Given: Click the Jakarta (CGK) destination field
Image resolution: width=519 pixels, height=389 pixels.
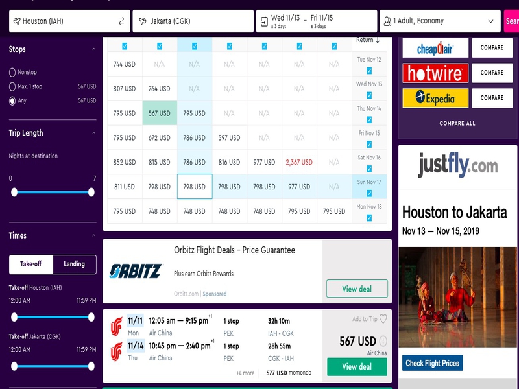Looking at the screenshot, I should click(x=193, y=21).
